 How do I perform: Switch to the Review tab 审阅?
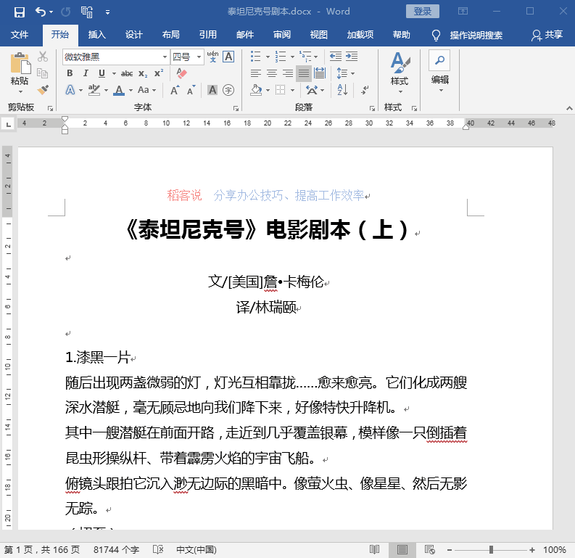pyautogui.click(x=282, y=35)
